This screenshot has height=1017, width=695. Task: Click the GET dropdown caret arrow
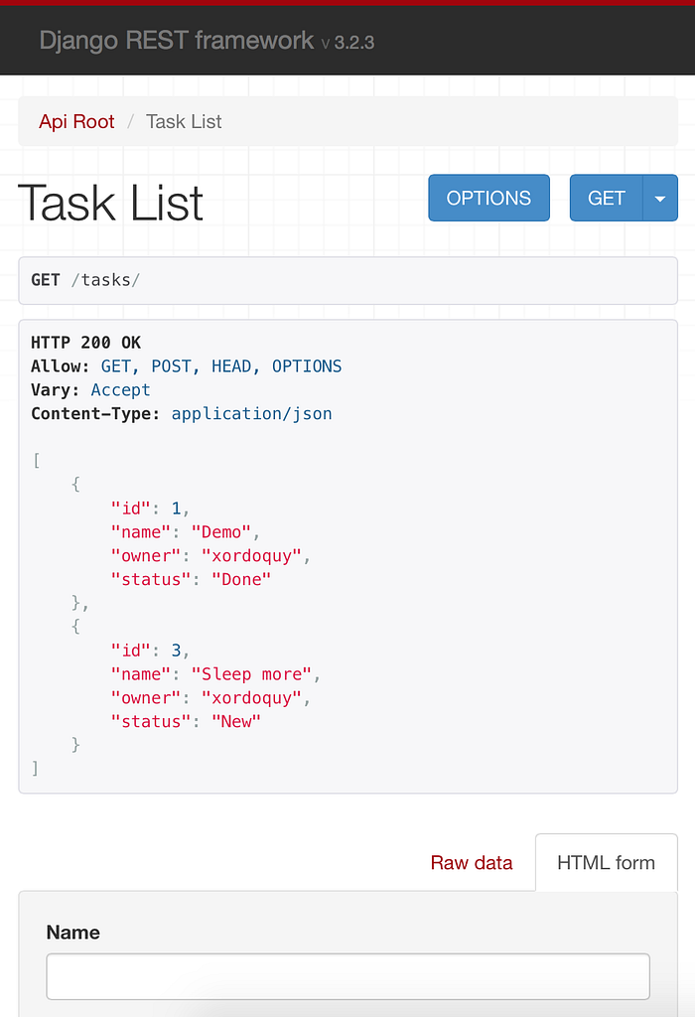pyautogui.click(x=660, y=198)
